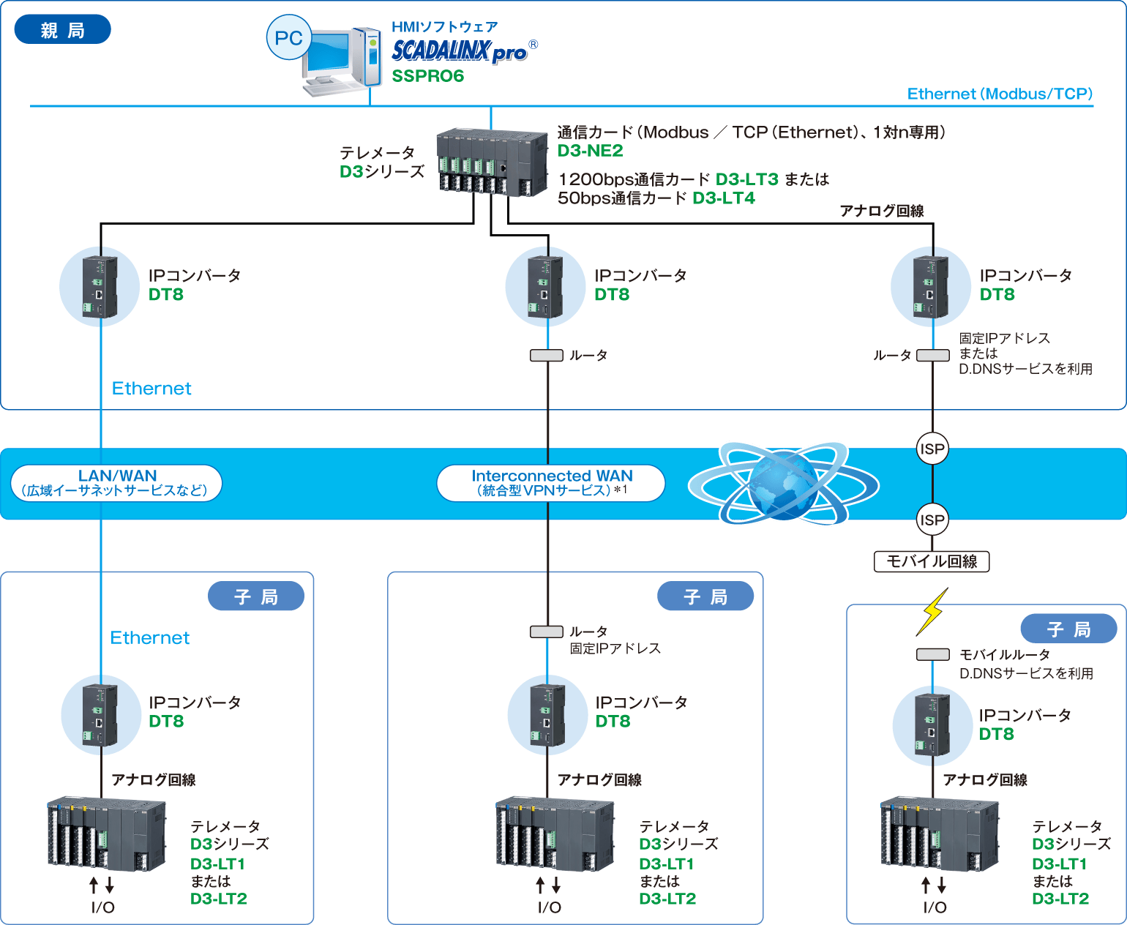Click the モバイル回線 box
Image resolution: width=1127 pixels, height=925 pixels.
[x=932, y=561]
